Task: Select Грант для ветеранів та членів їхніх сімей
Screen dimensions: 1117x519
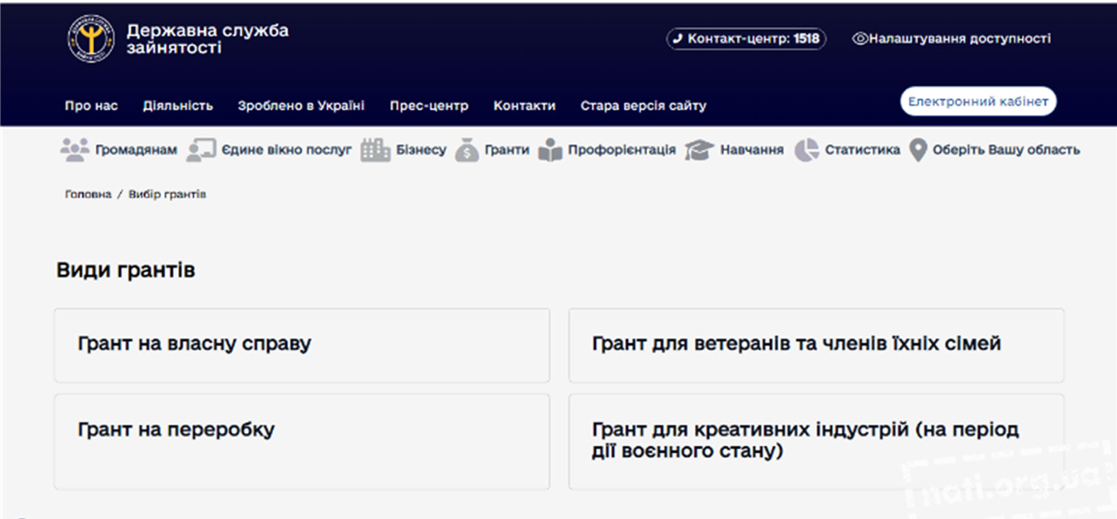Action: pos(816,345)
